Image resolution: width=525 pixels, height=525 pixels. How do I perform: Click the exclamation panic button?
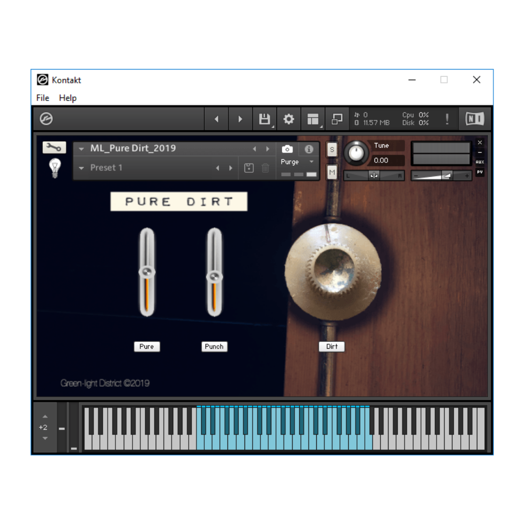(x=447, y=119)
